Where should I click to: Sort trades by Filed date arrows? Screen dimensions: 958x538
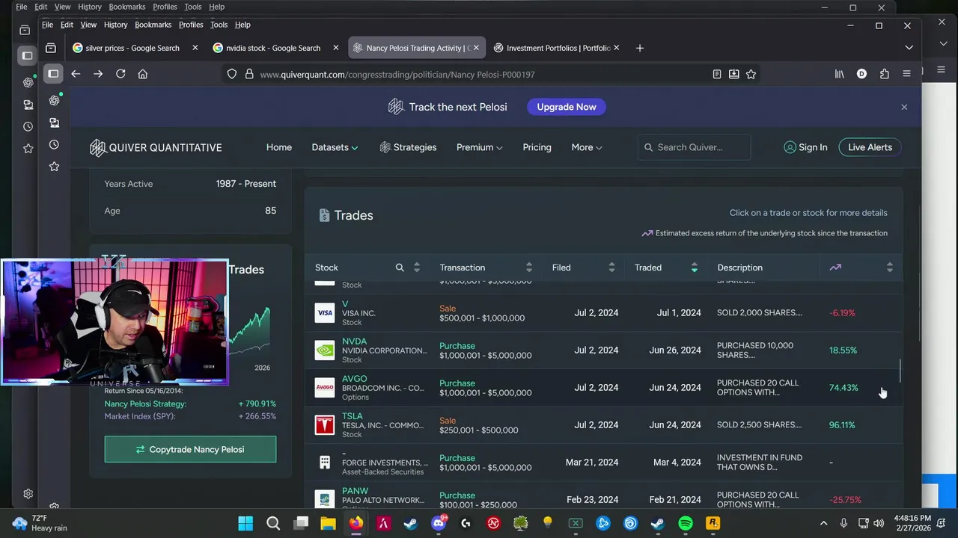[611, 268]
